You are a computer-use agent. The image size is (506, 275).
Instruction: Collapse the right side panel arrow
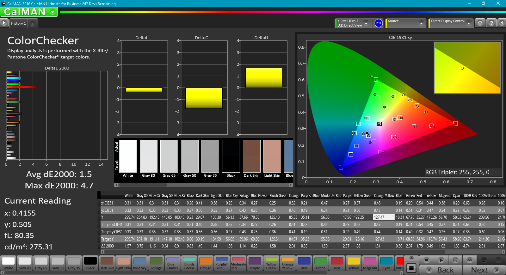pyautogui.click(x=502, y=23)
